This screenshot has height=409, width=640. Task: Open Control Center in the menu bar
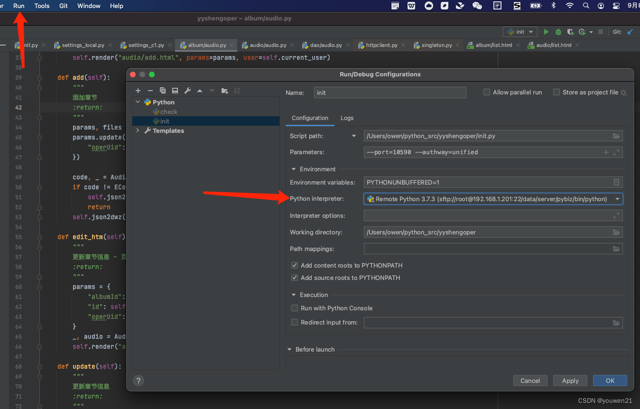point(616,6)
